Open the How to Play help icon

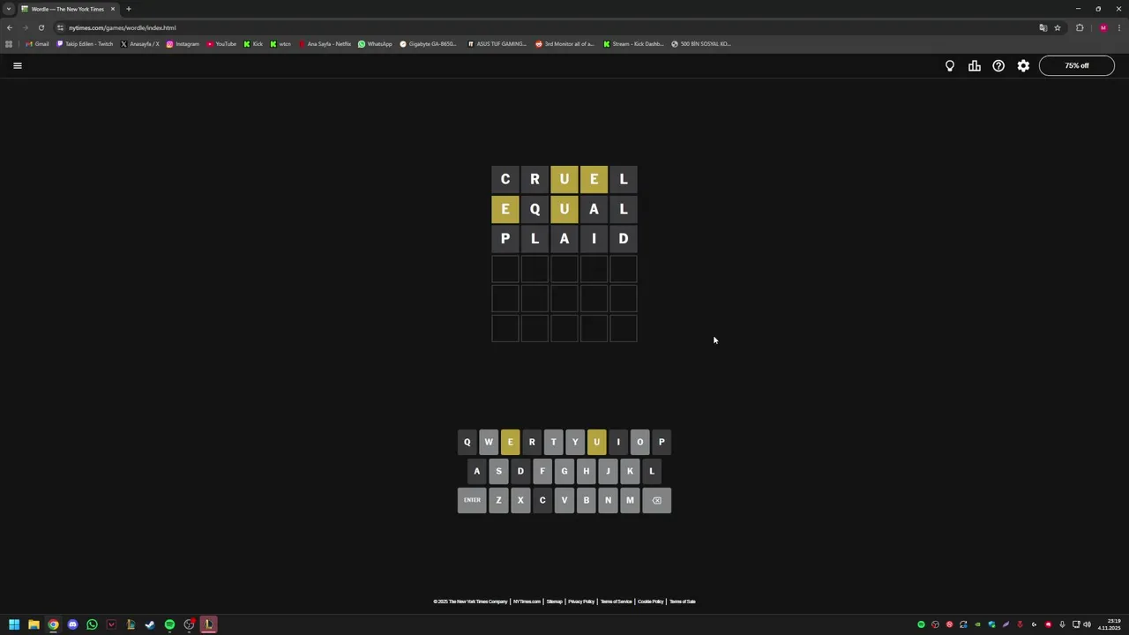998,65
